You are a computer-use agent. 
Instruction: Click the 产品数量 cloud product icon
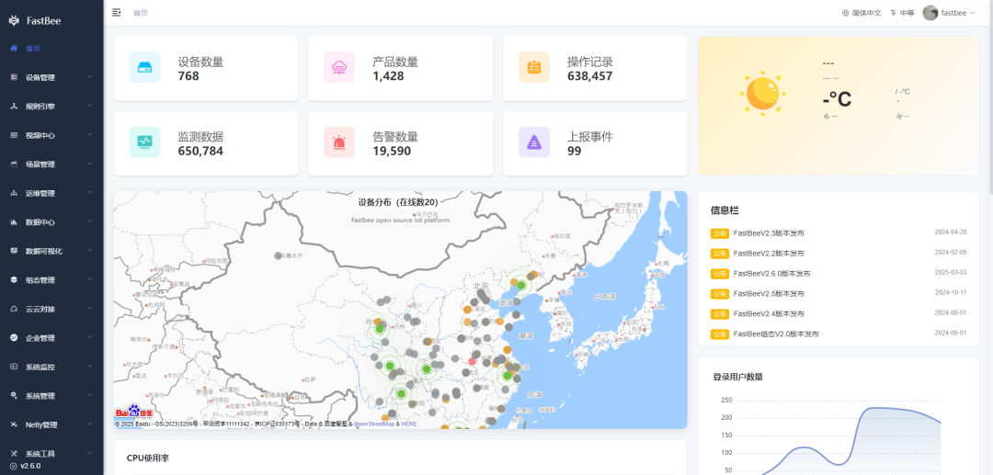coord(339,68)
